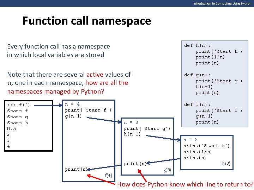Click the '0.5' console output line
Screen dimensions: 254x190
point(12,129)
